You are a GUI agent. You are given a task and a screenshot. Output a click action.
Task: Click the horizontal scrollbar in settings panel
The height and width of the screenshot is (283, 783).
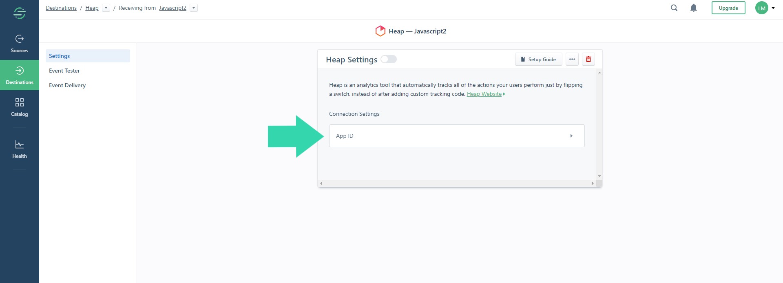[x=456, y=184]
